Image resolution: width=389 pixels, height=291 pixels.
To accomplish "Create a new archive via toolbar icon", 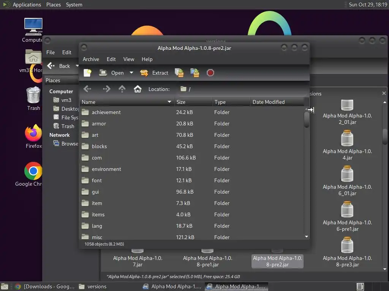I will [87, 73].
